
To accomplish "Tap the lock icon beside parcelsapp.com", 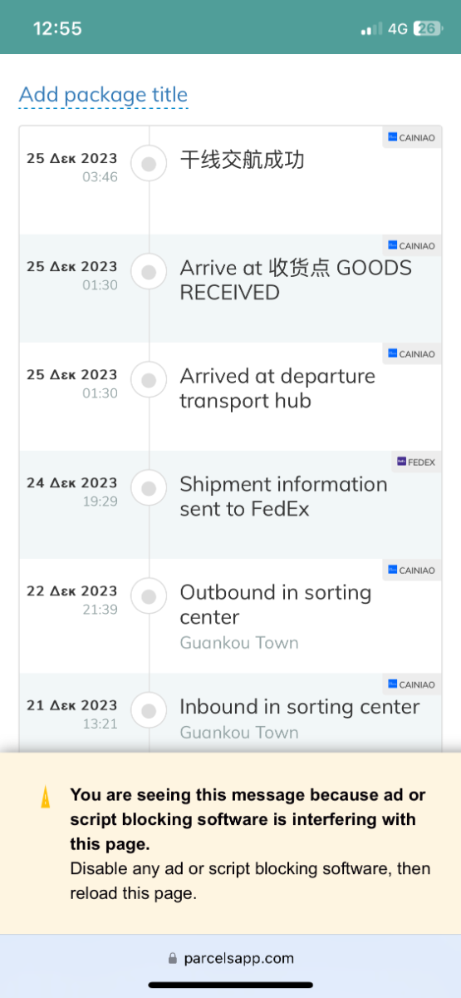I will point(173,958).
